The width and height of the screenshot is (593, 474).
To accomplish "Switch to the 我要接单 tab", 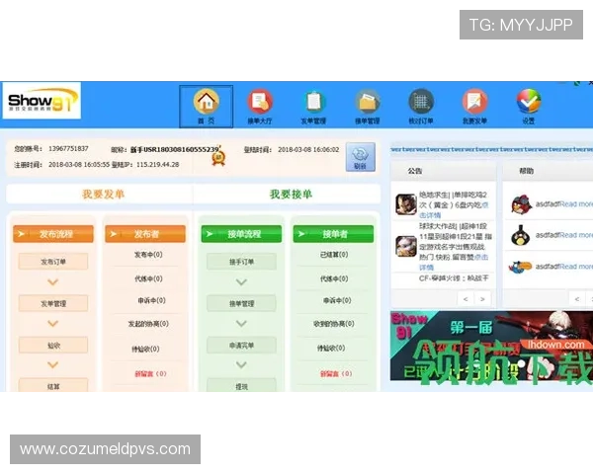I will pyautogui.click(x=291, y=195).
